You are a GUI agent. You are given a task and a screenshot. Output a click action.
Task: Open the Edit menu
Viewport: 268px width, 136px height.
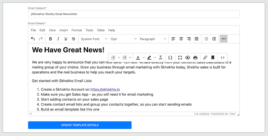pos(42,30)
